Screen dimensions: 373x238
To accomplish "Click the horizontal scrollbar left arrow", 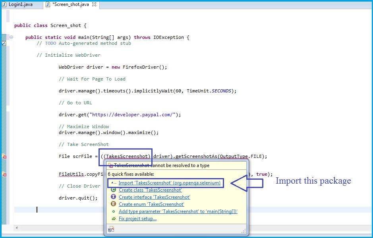I will point(17,228).
